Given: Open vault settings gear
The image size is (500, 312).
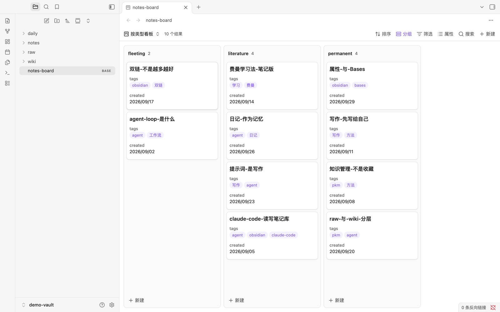Looking at the screenshot, I should click(x=112, y=305).
